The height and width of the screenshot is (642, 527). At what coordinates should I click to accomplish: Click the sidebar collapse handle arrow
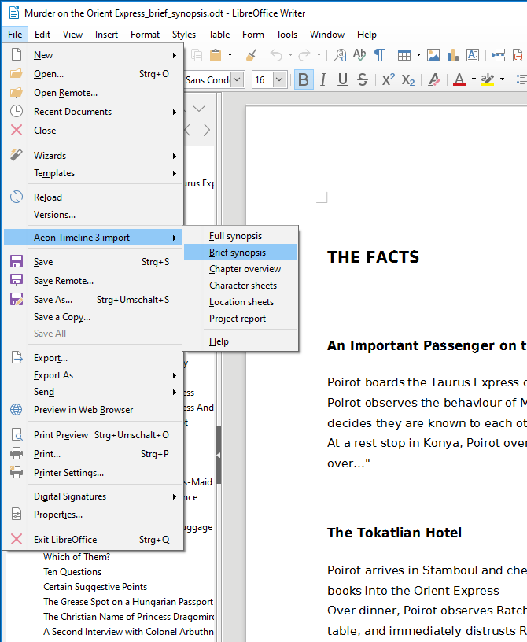coord(218,455)
